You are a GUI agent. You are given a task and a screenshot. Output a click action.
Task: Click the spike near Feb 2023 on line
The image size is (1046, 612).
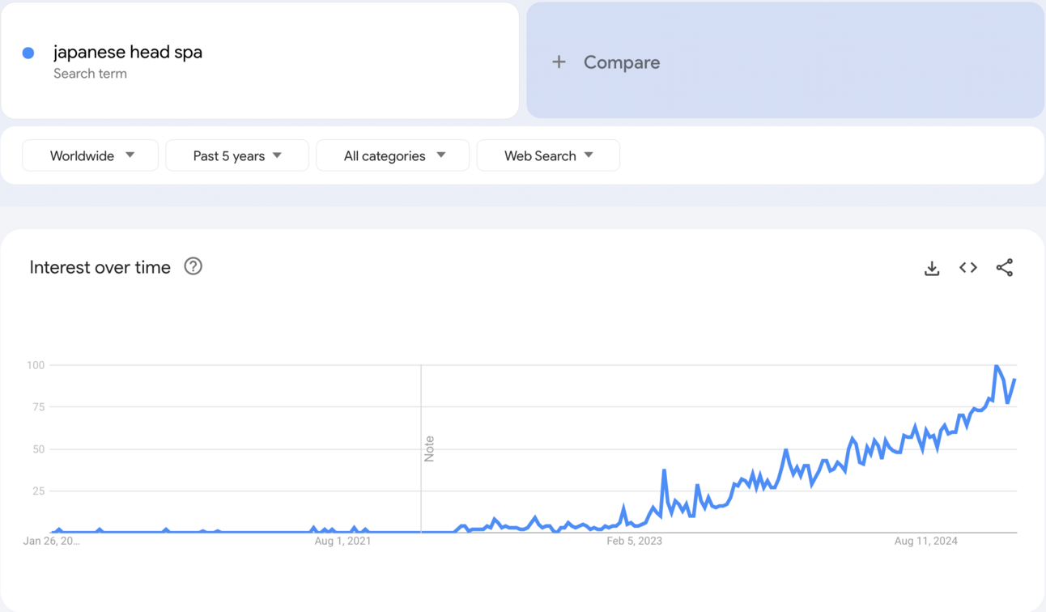pyautogui.click(x=664, y=470)
